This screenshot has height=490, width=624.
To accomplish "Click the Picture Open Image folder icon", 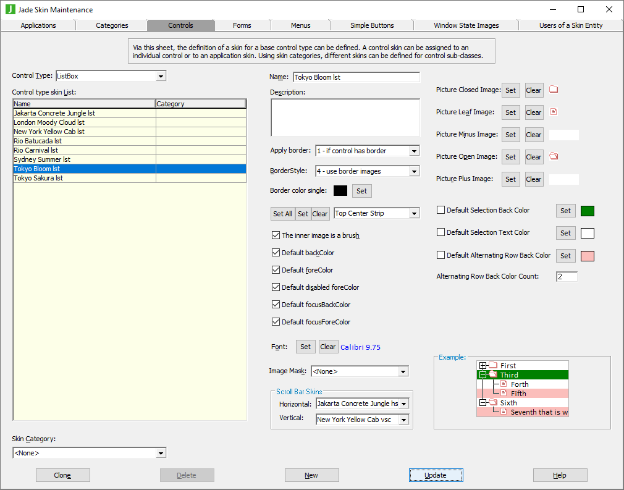I will click(554, 156).
